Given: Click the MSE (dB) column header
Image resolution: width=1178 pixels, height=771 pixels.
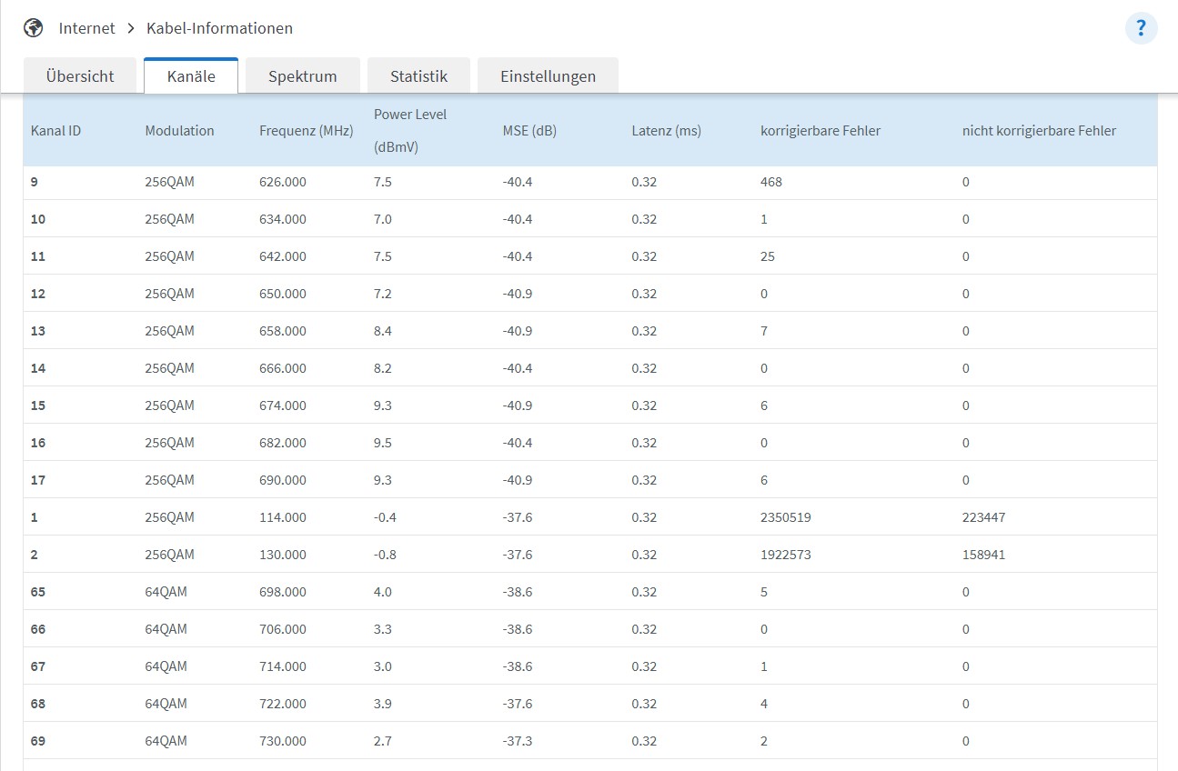Looking at the screenshot, I should click(529, 131).
